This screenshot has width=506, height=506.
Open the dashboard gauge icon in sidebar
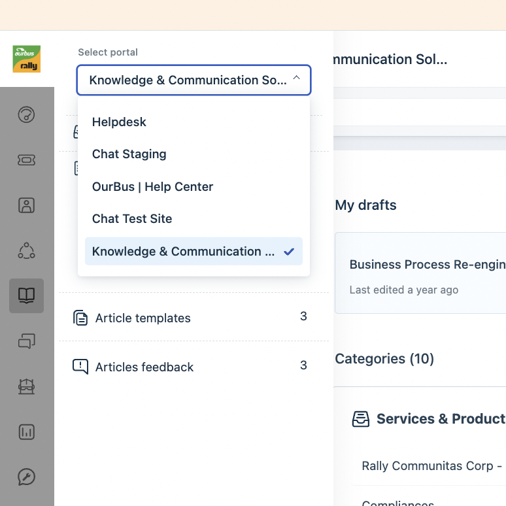[26, 115]
